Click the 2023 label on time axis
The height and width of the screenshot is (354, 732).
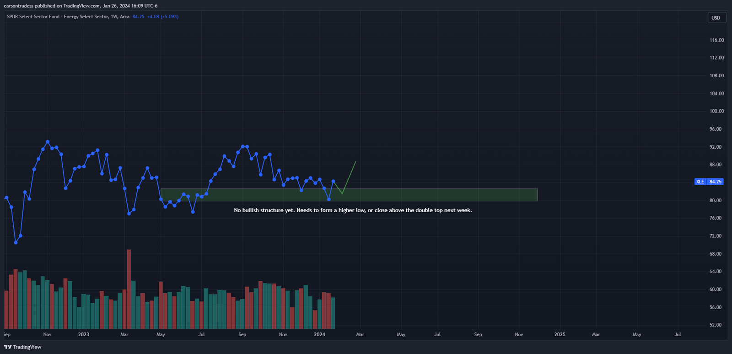coord(84,334)
